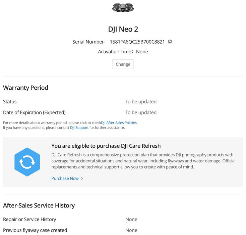Click the eligible to purchase DJI Care Refresh heading
Image resolution: width=246 pixels, height=235 pixels.
point(106,146)
